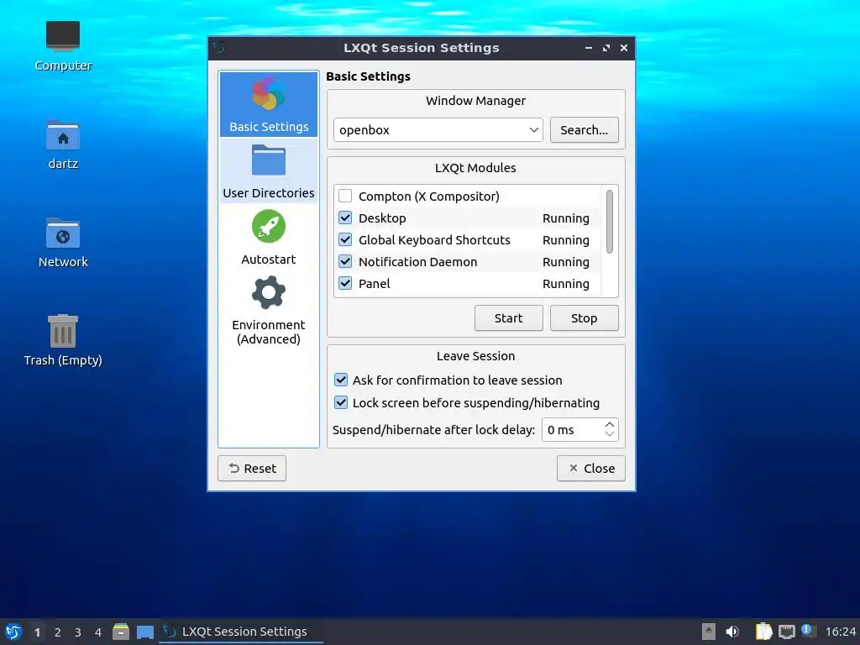Viewport: 860px width, 645px height.
Task: Open the volume control tray icon
Action: click(732, 632)
